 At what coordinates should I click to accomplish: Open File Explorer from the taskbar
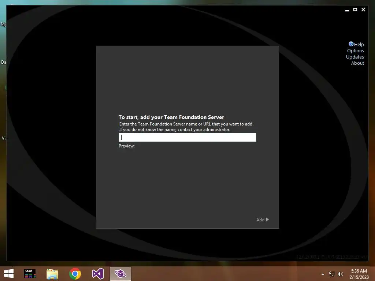(52, 274)
